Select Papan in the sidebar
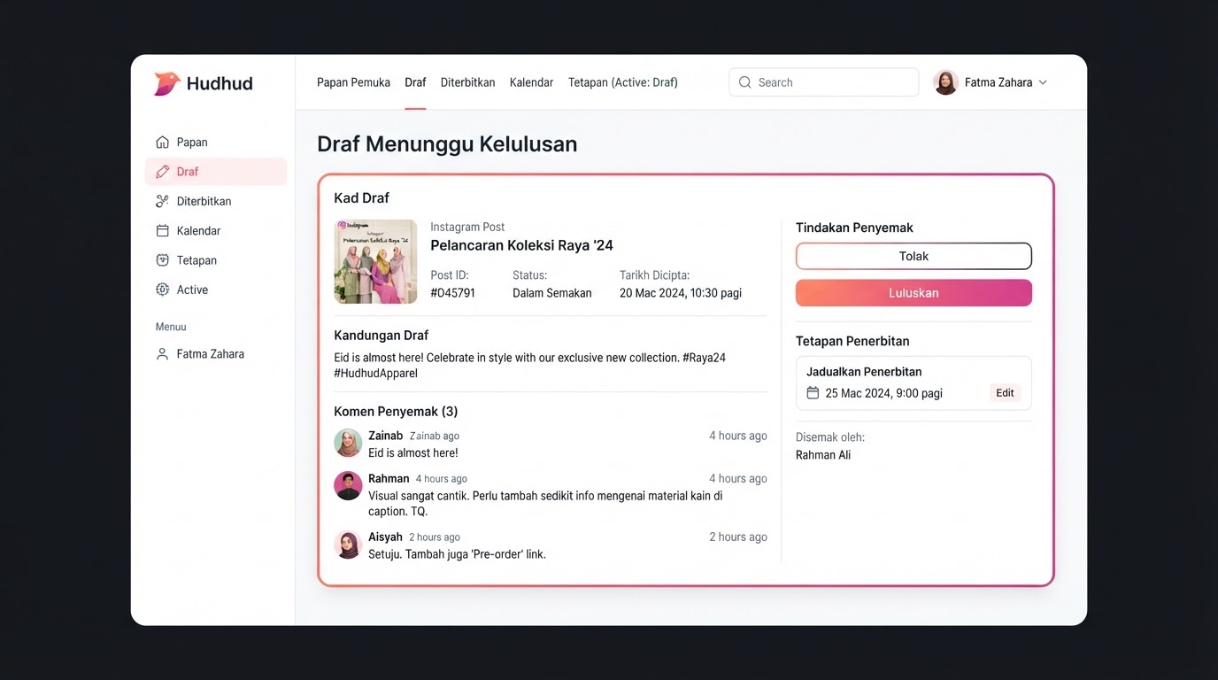The width and height of the screenshot is (1218, 680). (216, 142)
